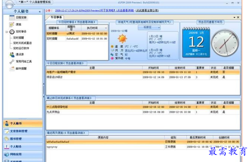Click the 1月13日 weather forecast entry
The width and height of the screenshot is (250, 162).
point(162,39)
